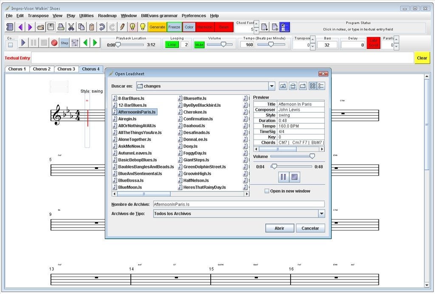Viewport: 435px width, 294px height.
Task: Stop the leadsheet preview playback
Action: pos(294,177)
